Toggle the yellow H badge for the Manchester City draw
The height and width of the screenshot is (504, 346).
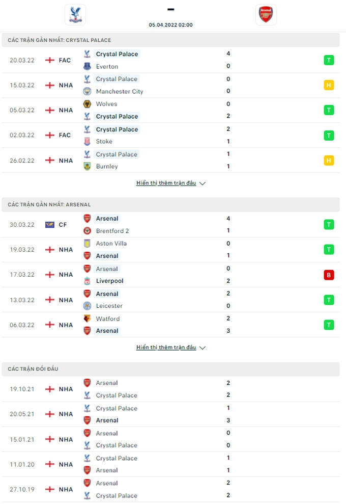click(x=329, y=85)
